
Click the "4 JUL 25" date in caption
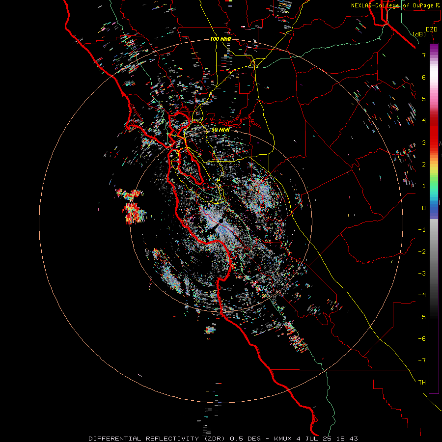pos(313,439)
